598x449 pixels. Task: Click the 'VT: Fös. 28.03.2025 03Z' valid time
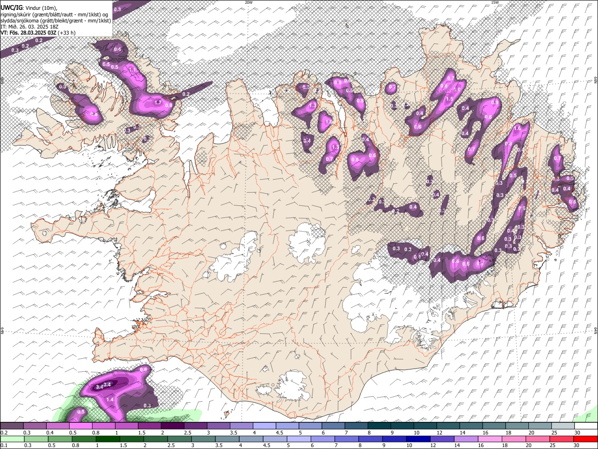click(28, 33)
